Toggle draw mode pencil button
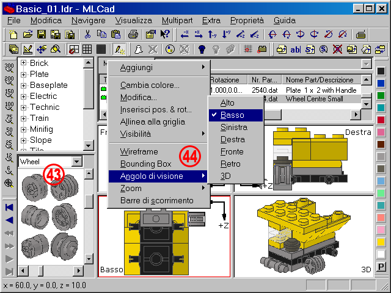Screen dimensions: 391x293 tap(119, 49)
